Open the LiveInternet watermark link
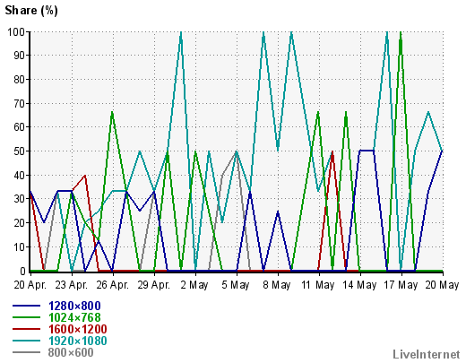Image resolution: width=466 pixels, height=363 pixels. coord(427,354)
